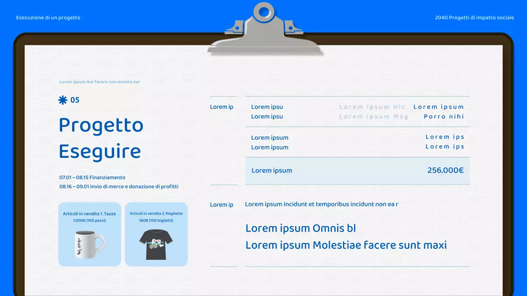This screenshot has width=527, height=296.
Task: Click the 'Progetto' heading text
Action: tap(101, 125)
